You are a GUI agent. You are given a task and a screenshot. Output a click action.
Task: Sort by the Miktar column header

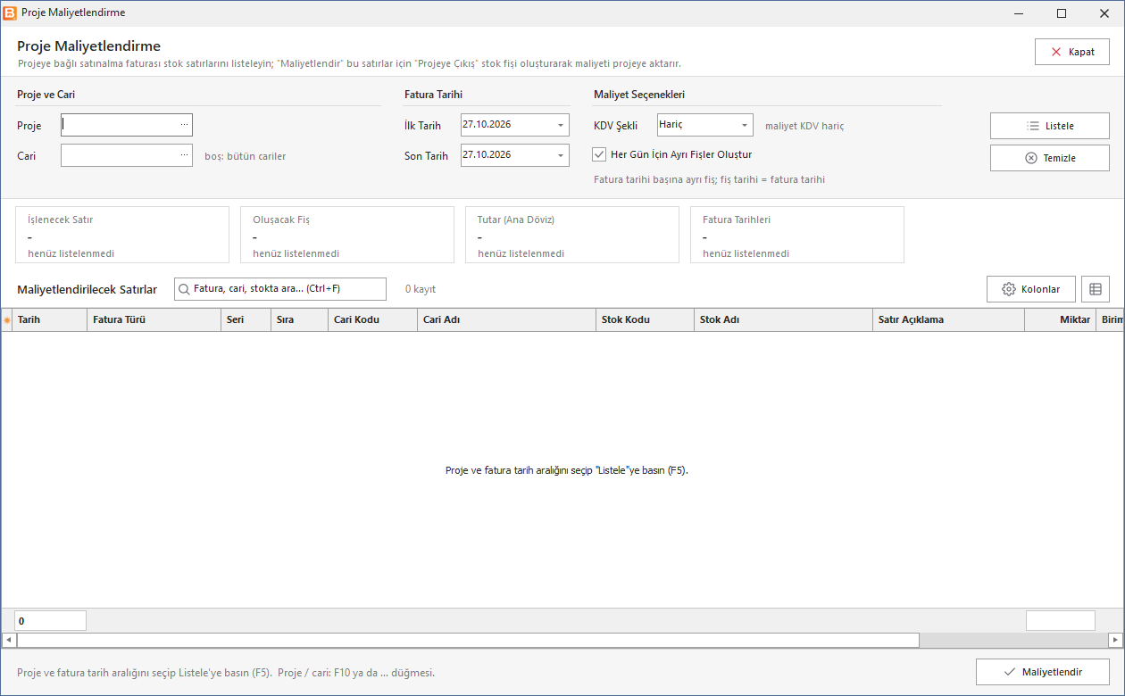tap(1061, 319)
